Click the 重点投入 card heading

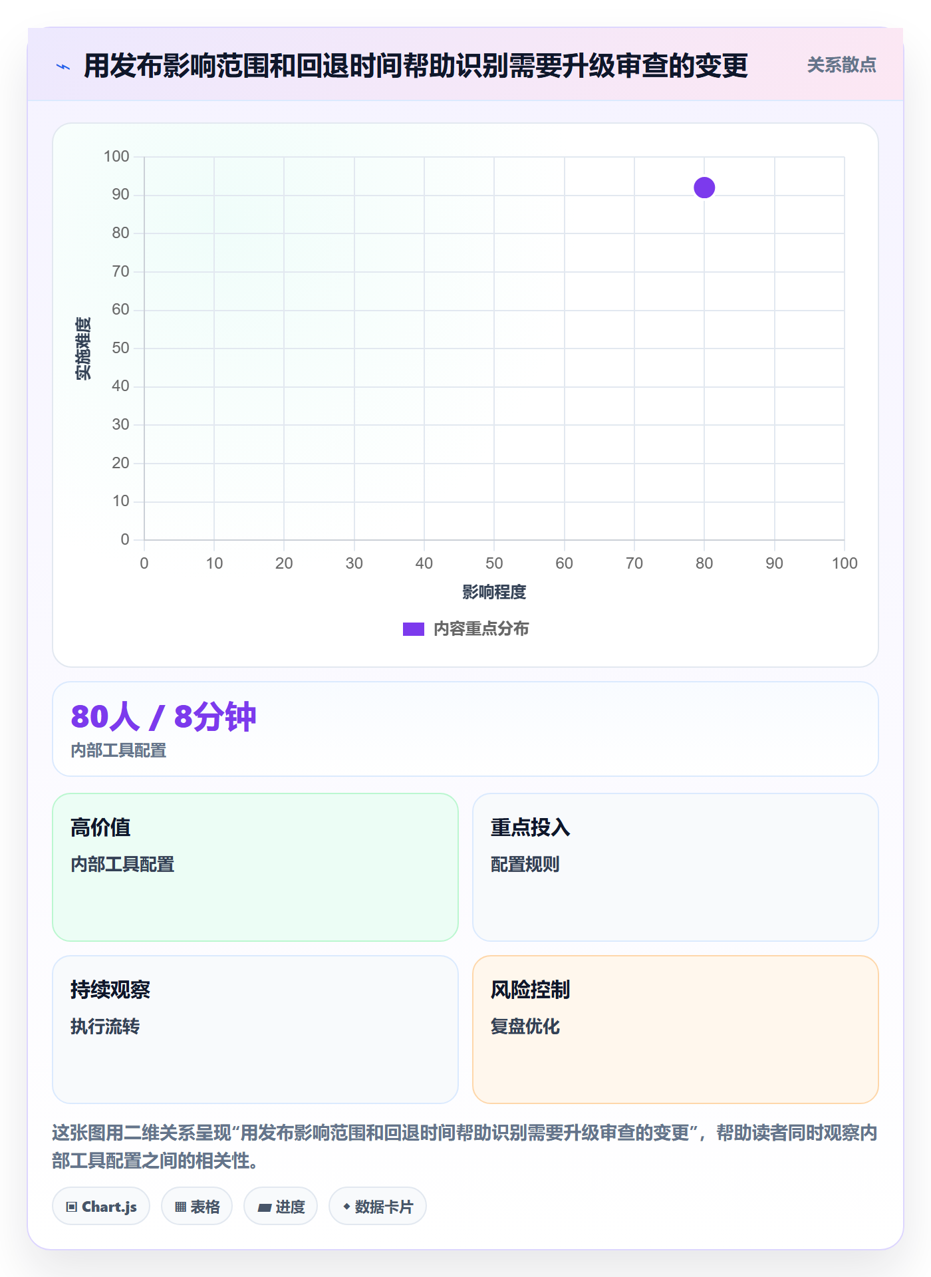[530, 827]
